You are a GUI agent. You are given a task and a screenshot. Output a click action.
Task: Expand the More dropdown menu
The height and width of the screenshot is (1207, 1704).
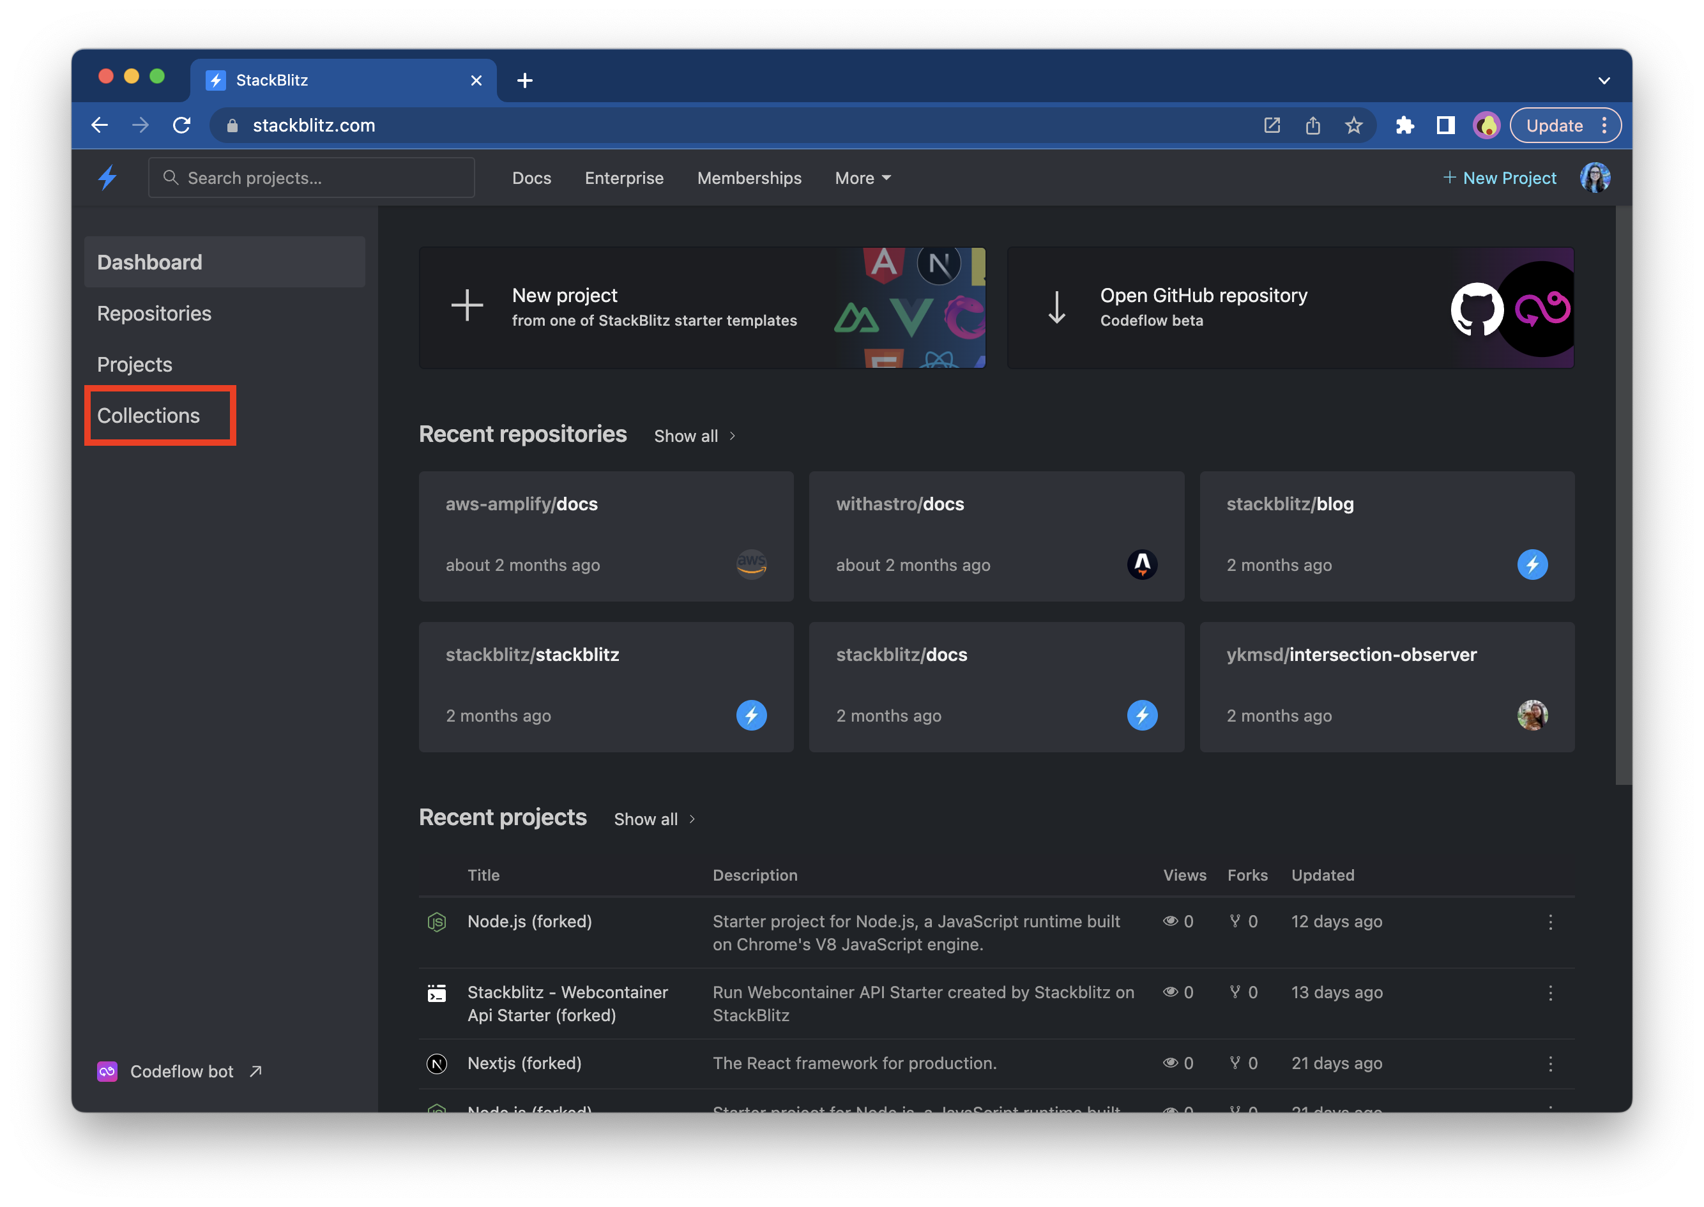862,178
